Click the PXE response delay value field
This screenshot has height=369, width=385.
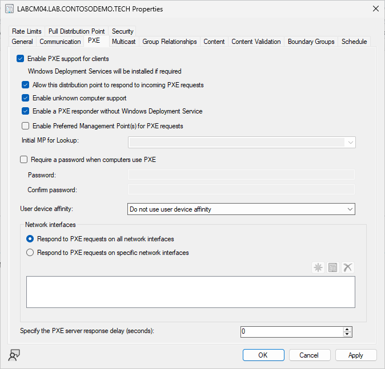292,332
